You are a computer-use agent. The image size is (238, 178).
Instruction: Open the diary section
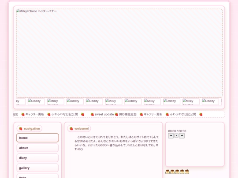point(37,158)
